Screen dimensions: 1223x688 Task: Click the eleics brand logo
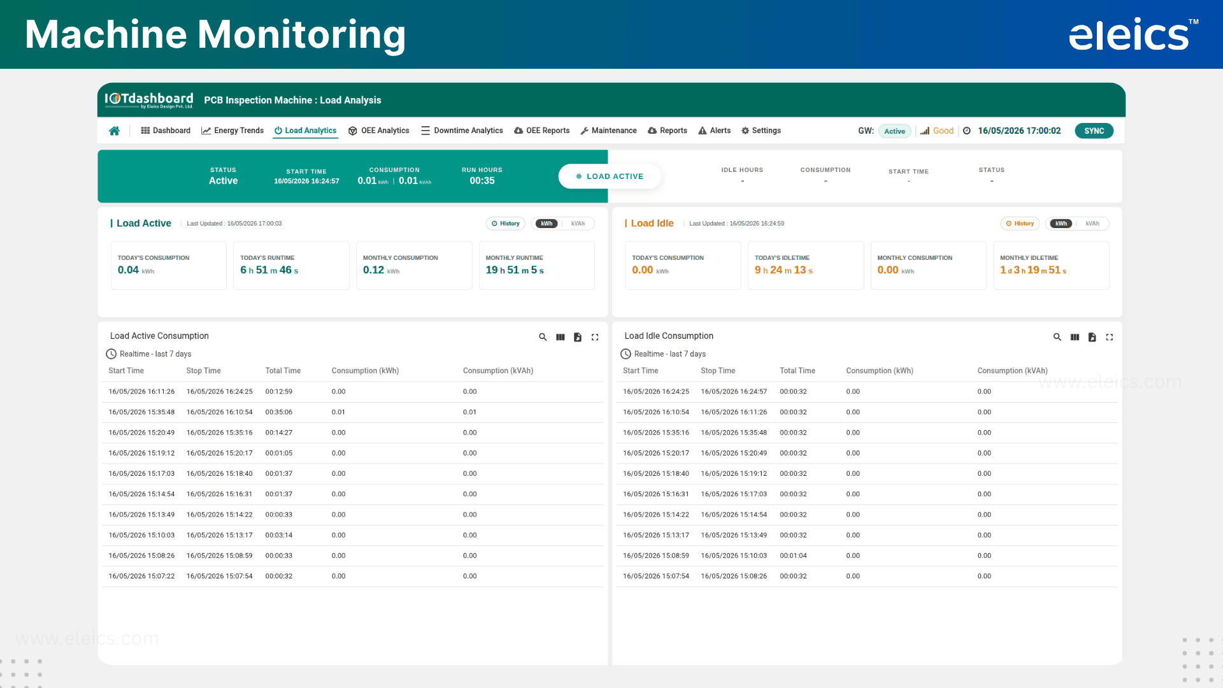(1133, 34)
